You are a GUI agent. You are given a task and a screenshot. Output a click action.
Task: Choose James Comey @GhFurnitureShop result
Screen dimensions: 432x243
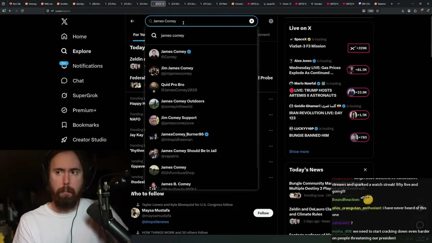pos(201,170)
